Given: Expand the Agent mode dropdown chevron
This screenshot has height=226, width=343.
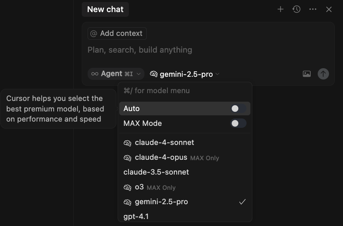Looking at the screenshot, I should [139, 74].
